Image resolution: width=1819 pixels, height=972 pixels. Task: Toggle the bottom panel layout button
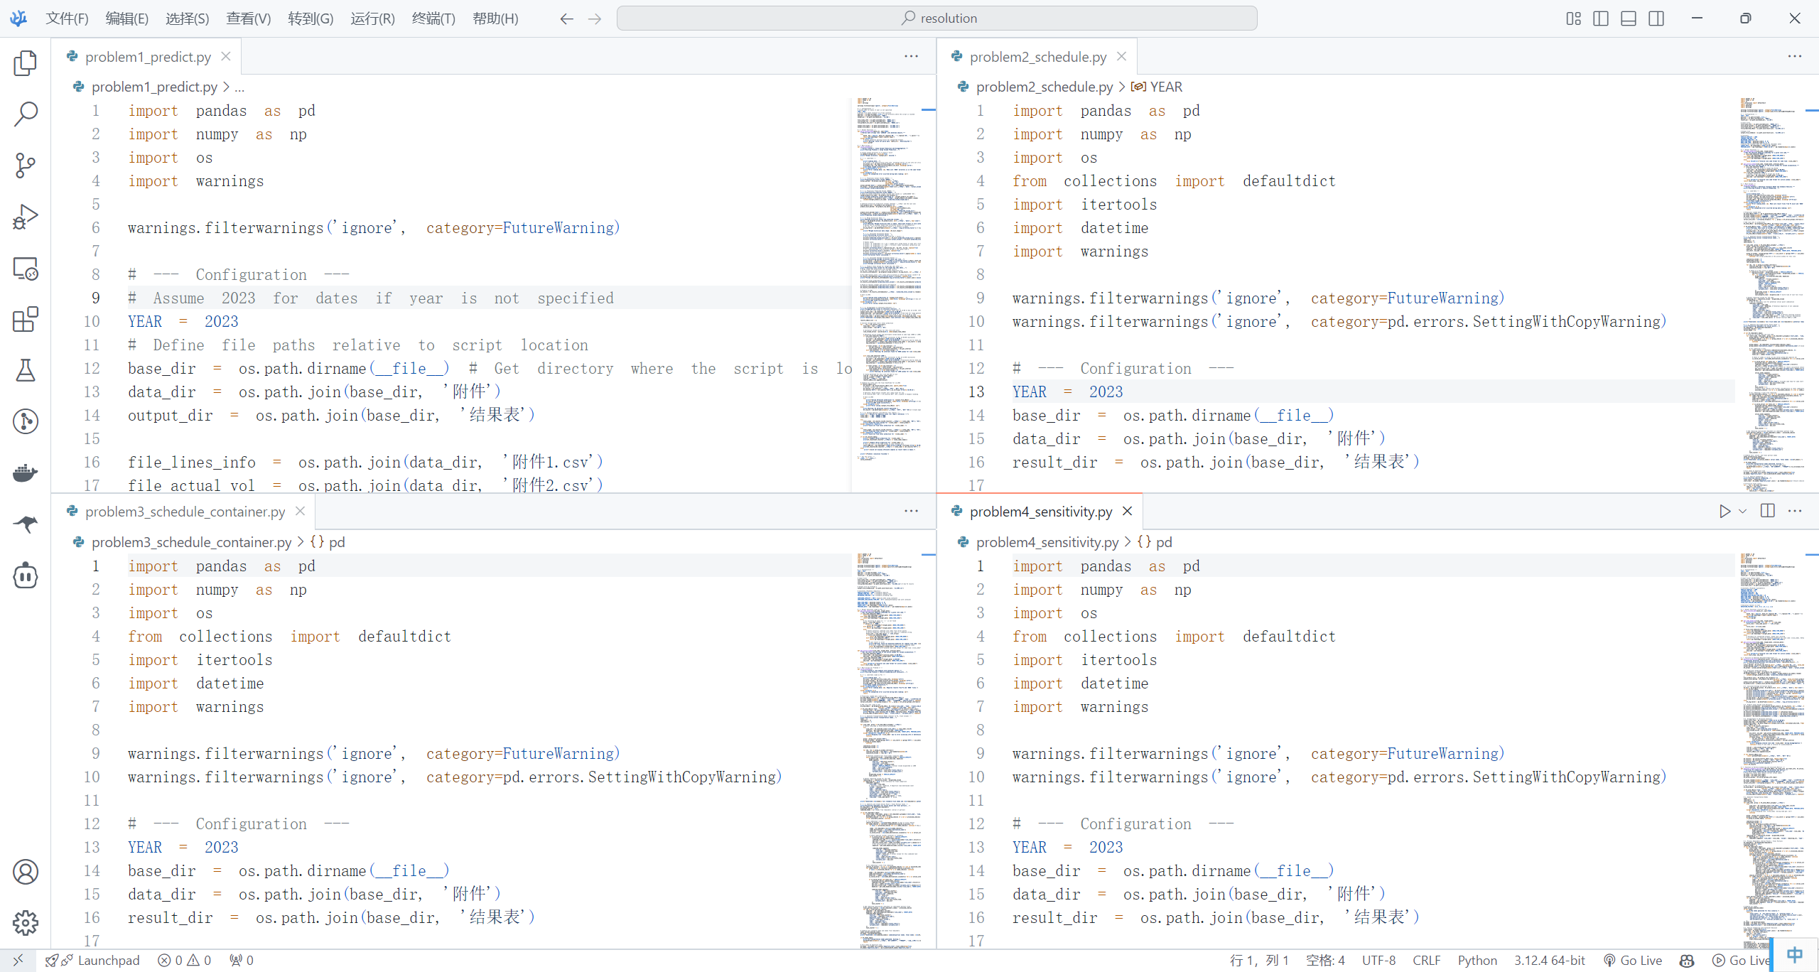(x=1629, y=18)
